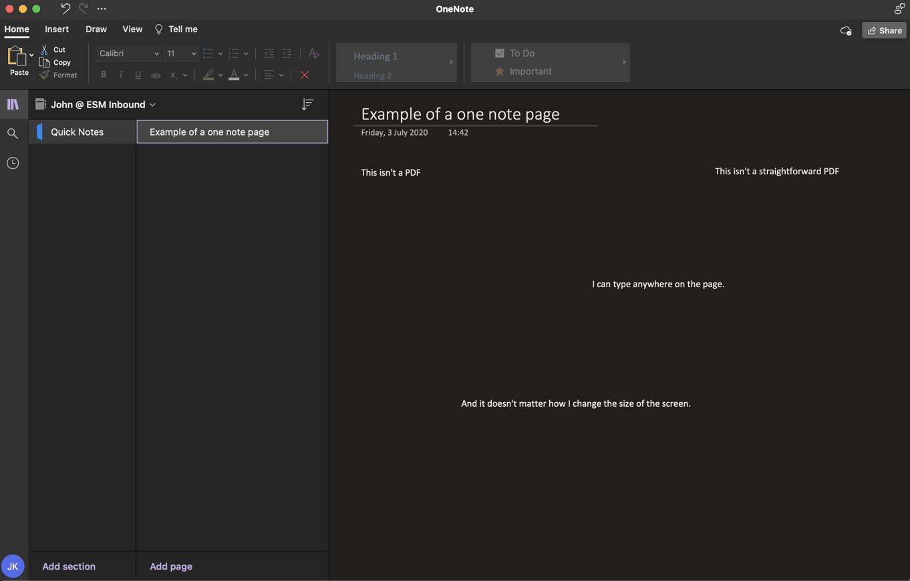Open highlight color dropdown arrow
Viewport: 910px width, 581px height.
pyautogui.click(x=220, y=75)
